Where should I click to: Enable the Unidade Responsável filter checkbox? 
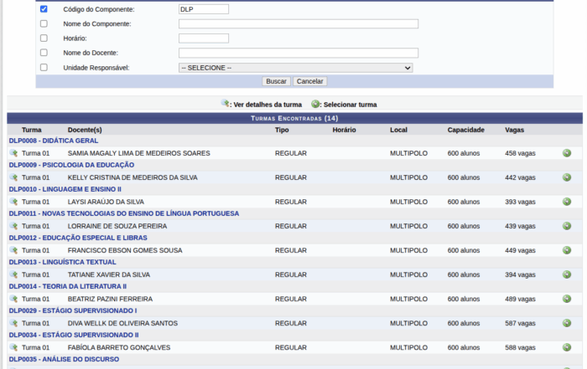click(x=44, y=68)
